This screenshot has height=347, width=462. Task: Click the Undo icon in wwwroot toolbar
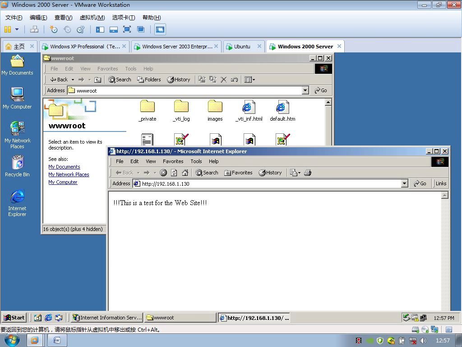click(x=234, y=80)
